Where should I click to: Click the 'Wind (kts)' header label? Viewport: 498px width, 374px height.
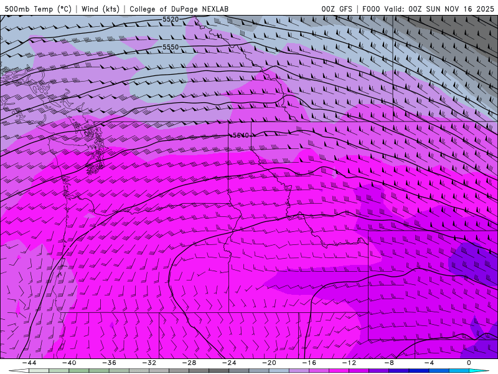click(x=100, y=9)
